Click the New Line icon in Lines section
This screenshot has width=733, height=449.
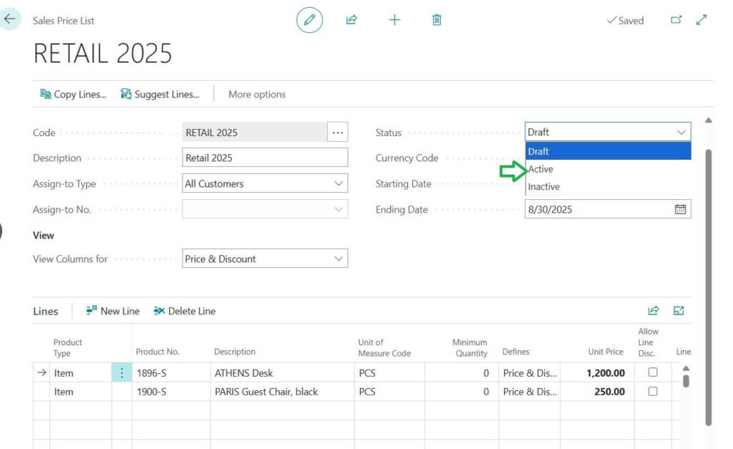point(112,311)
